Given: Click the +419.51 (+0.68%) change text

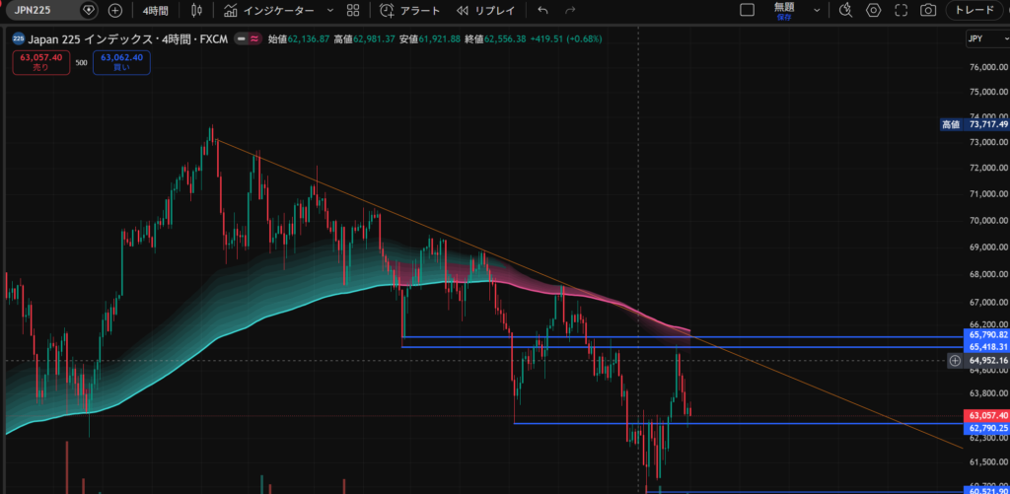Looking at the screenshot, I should coord(566,38).
